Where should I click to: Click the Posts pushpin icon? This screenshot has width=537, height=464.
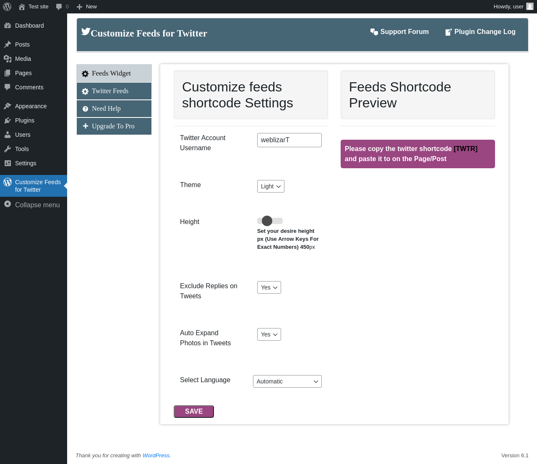click(x=8, y=44)
